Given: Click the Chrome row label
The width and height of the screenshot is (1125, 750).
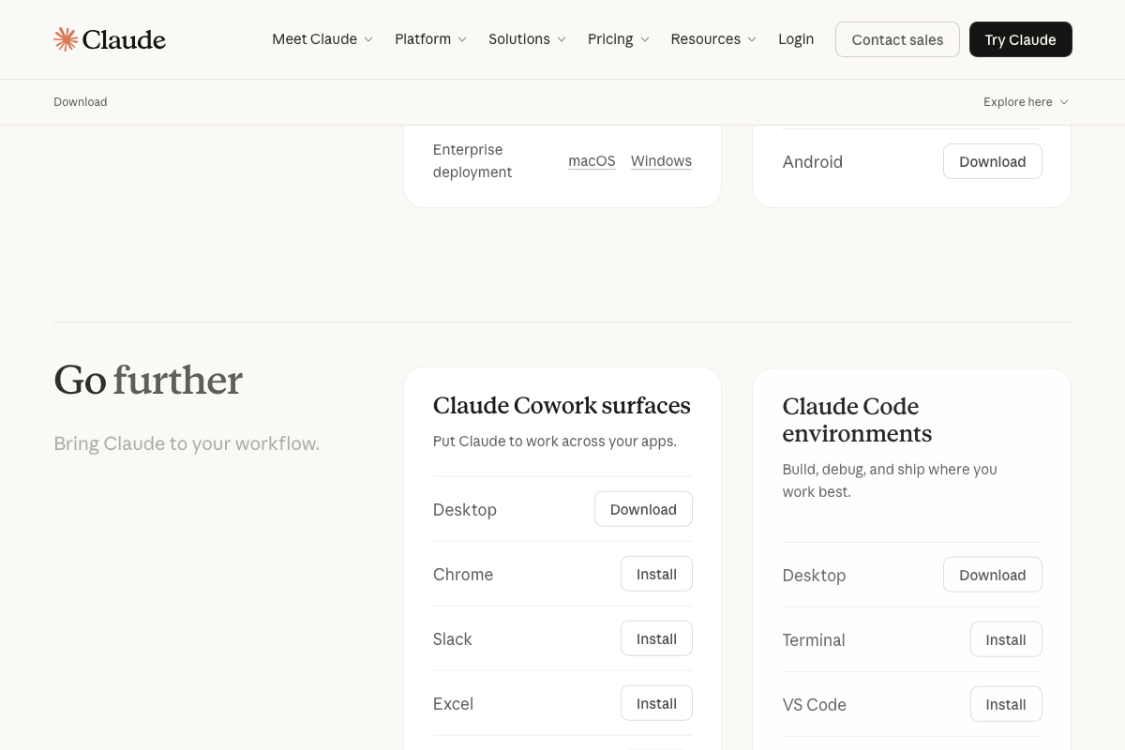Looking at the screenshot, I should (x=463, y=574).
